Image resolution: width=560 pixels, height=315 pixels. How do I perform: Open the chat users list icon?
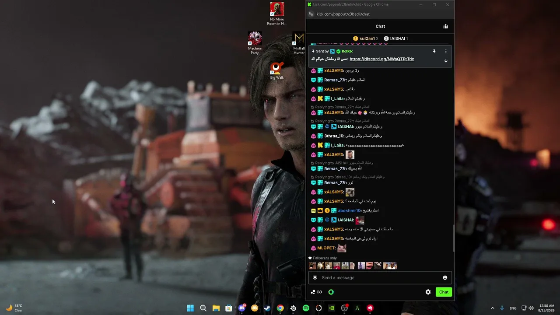(445, 26)
